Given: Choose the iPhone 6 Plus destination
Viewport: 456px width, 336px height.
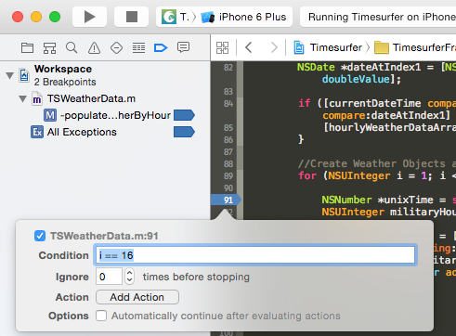Looking at the screenshot, I should click(x=243, y=17).
